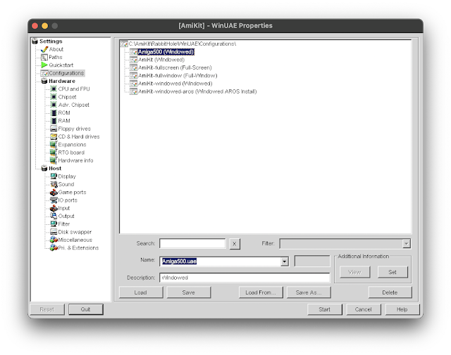Click the Sound speaker icon
451x355 pixels.
[x=54, y=184]
